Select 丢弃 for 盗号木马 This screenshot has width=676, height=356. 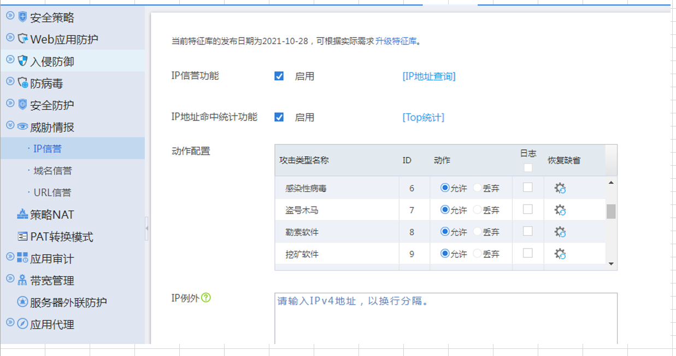(x=477, y=209)
